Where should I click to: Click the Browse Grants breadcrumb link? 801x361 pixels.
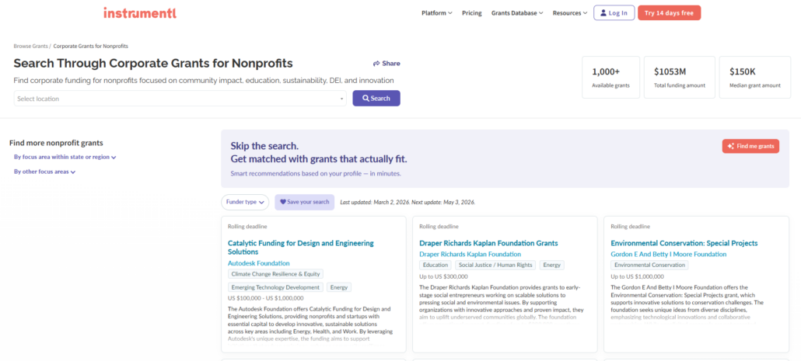click(x=30, y=46)
